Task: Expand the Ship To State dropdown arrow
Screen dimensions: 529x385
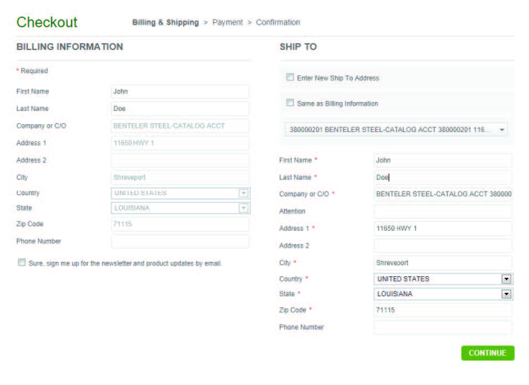Action: [x=506, y=294]
